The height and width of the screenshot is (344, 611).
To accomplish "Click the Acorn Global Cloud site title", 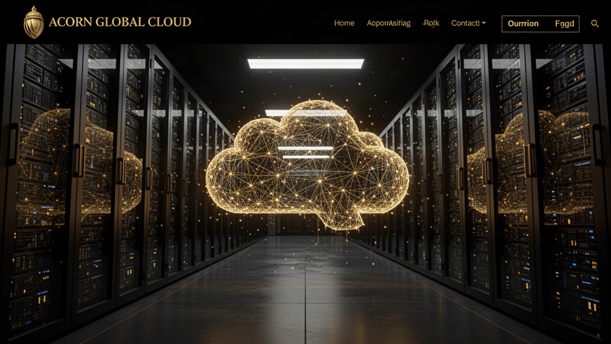I will tap(120, 22).
